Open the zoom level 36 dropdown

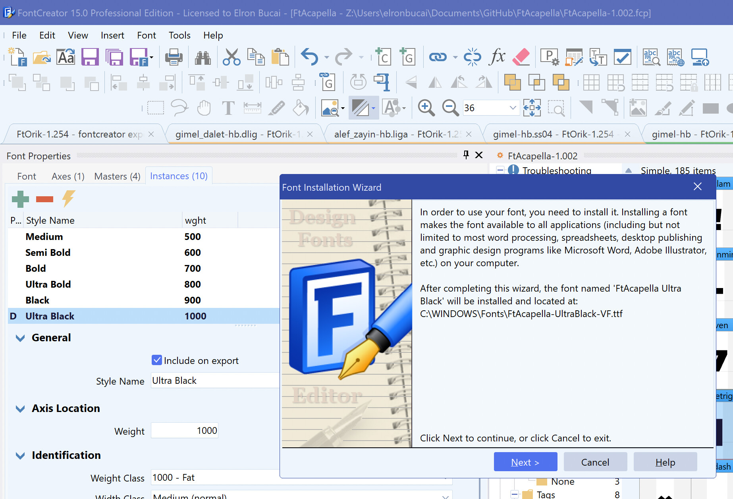click(513, 108)
